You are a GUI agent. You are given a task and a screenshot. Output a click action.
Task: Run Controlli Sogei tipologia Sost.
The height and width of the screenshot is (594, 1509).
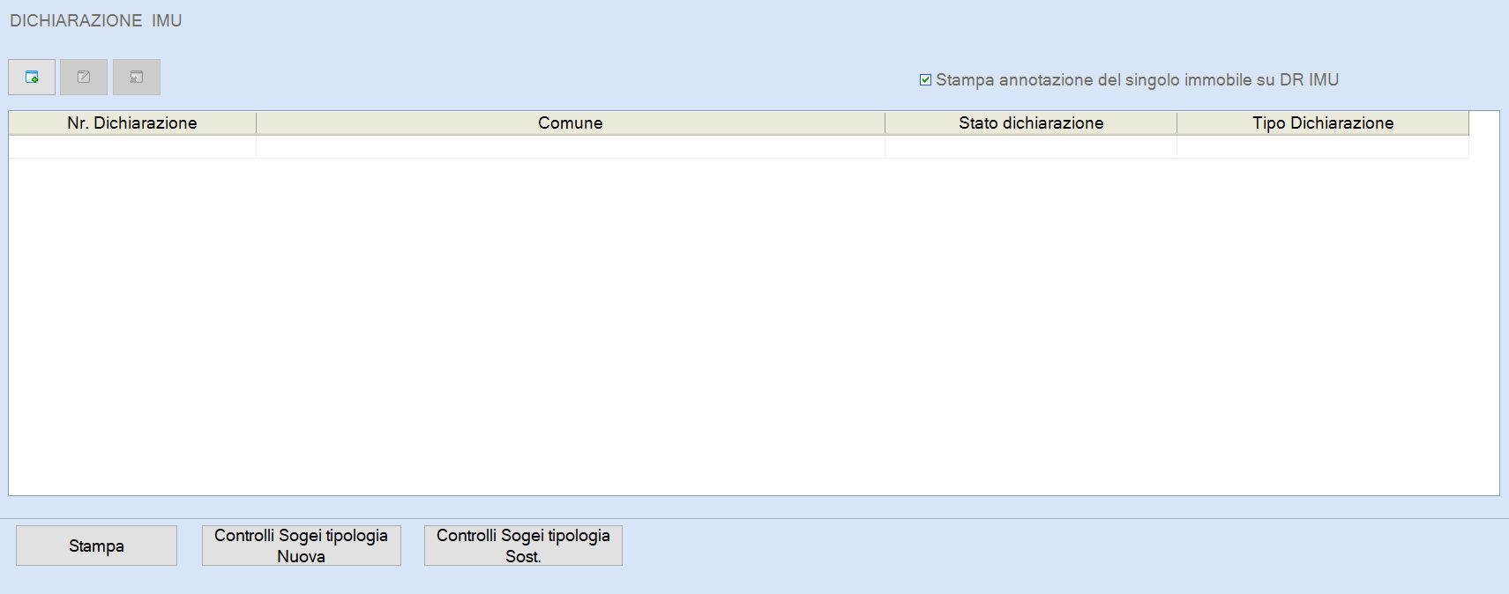(523, 546)
